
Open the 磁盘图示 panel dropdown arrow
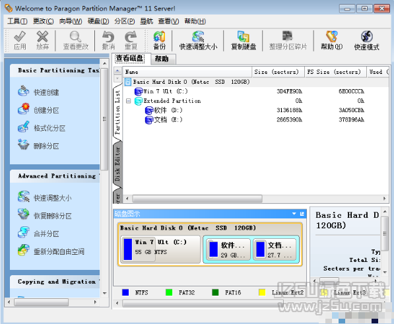point(294,214)
